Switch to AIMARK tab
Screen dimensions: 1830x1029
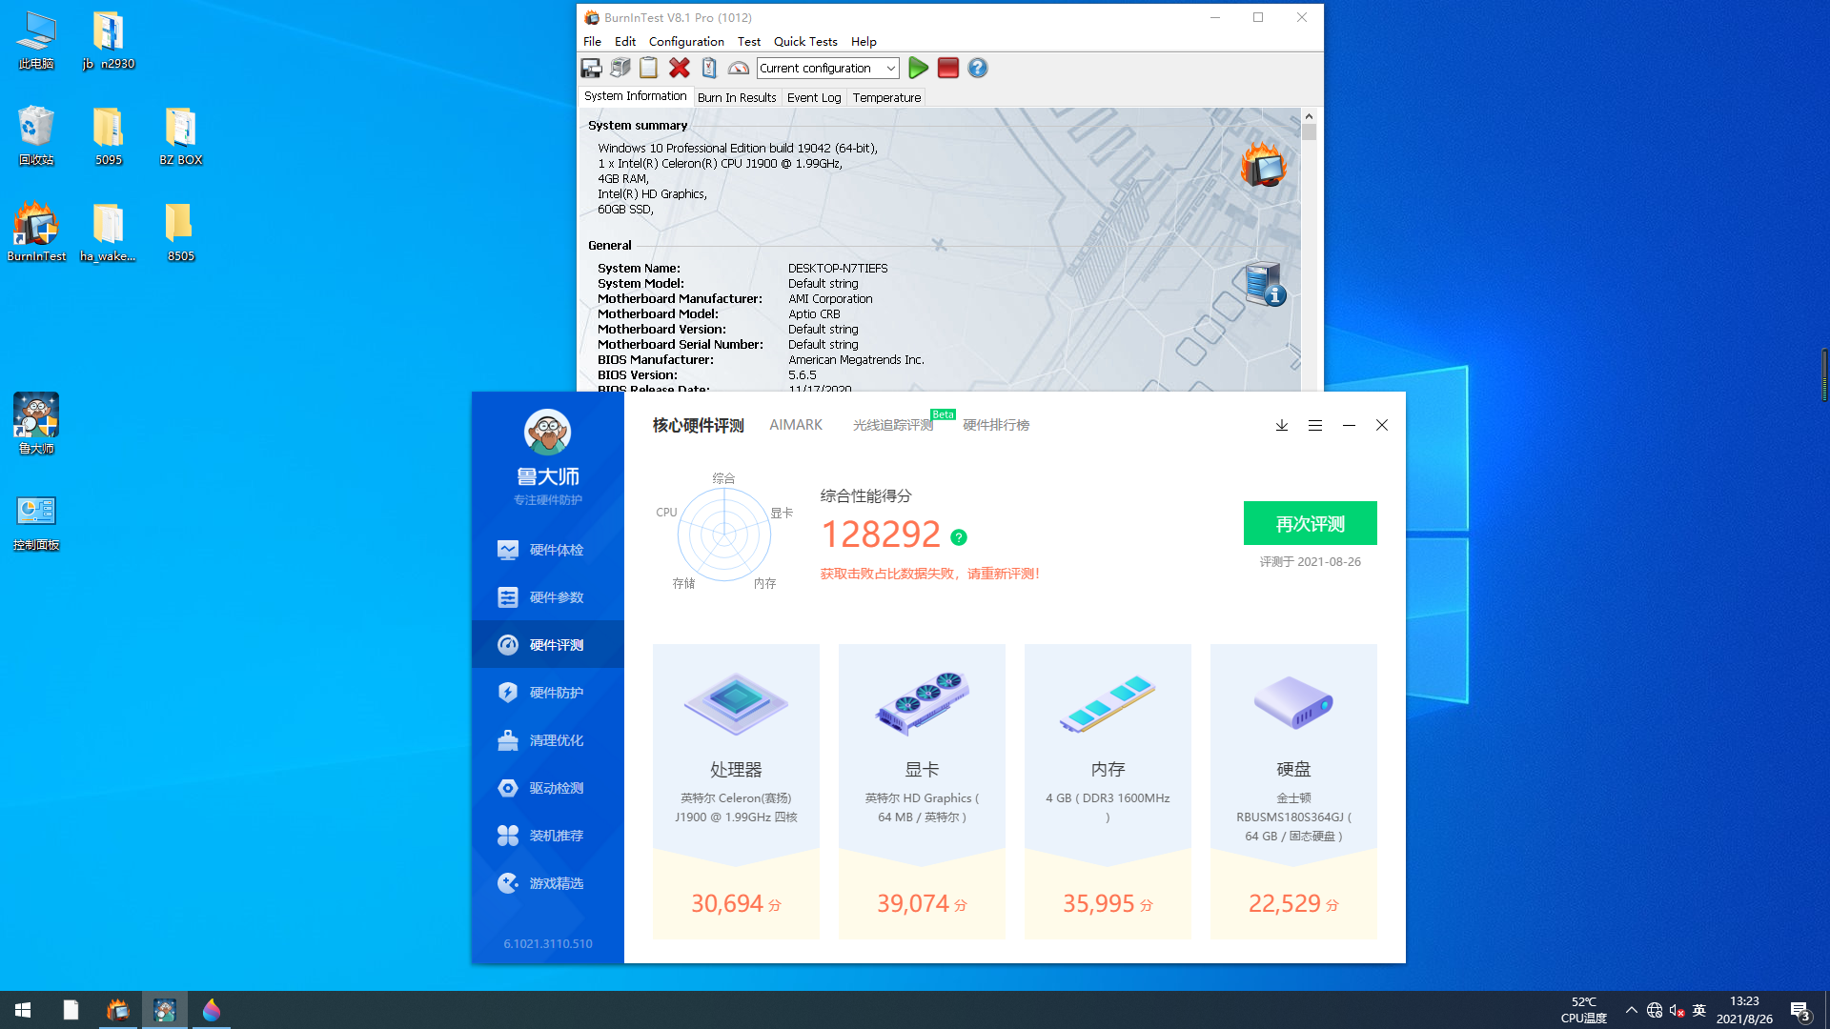tap(796, 425)
